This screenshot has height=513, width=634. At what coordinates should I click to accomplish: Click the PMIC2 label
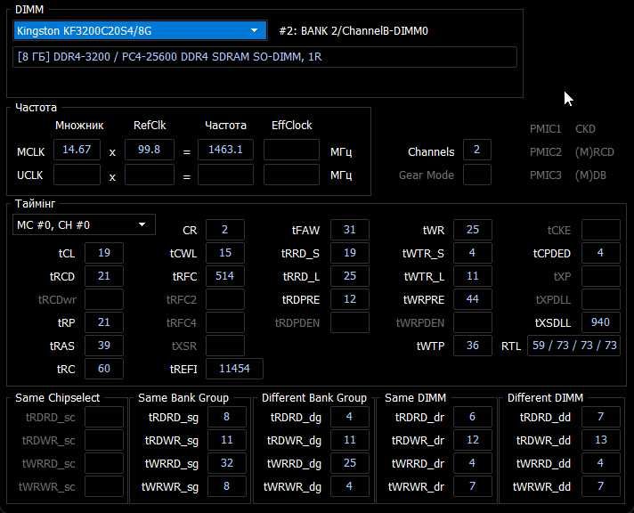click(546, 152)
